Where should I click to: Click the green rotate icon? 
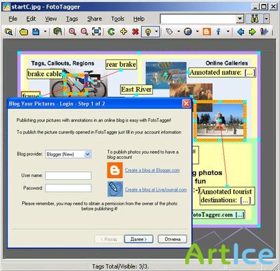111,32
